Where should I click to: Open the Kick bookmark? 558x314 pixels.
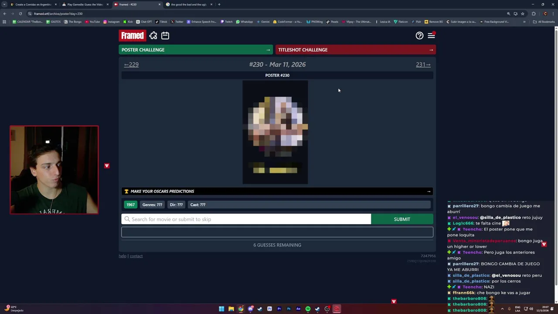coord(128,22)
